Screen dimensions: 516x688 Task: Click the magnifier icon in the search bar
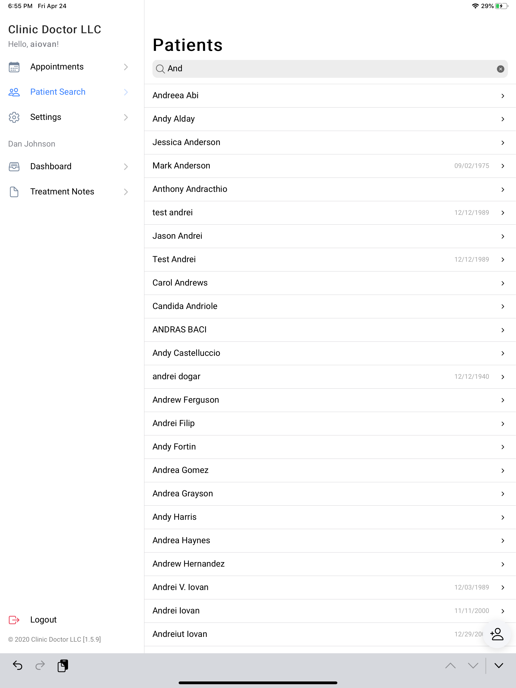pyautogui.click(x=160, y=69)
